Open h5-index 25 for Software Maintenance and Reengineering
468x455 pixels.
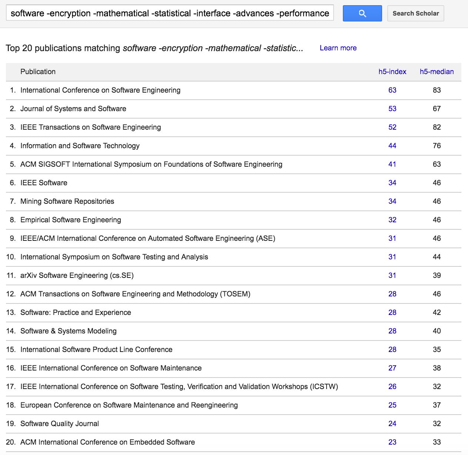[392, 405]
